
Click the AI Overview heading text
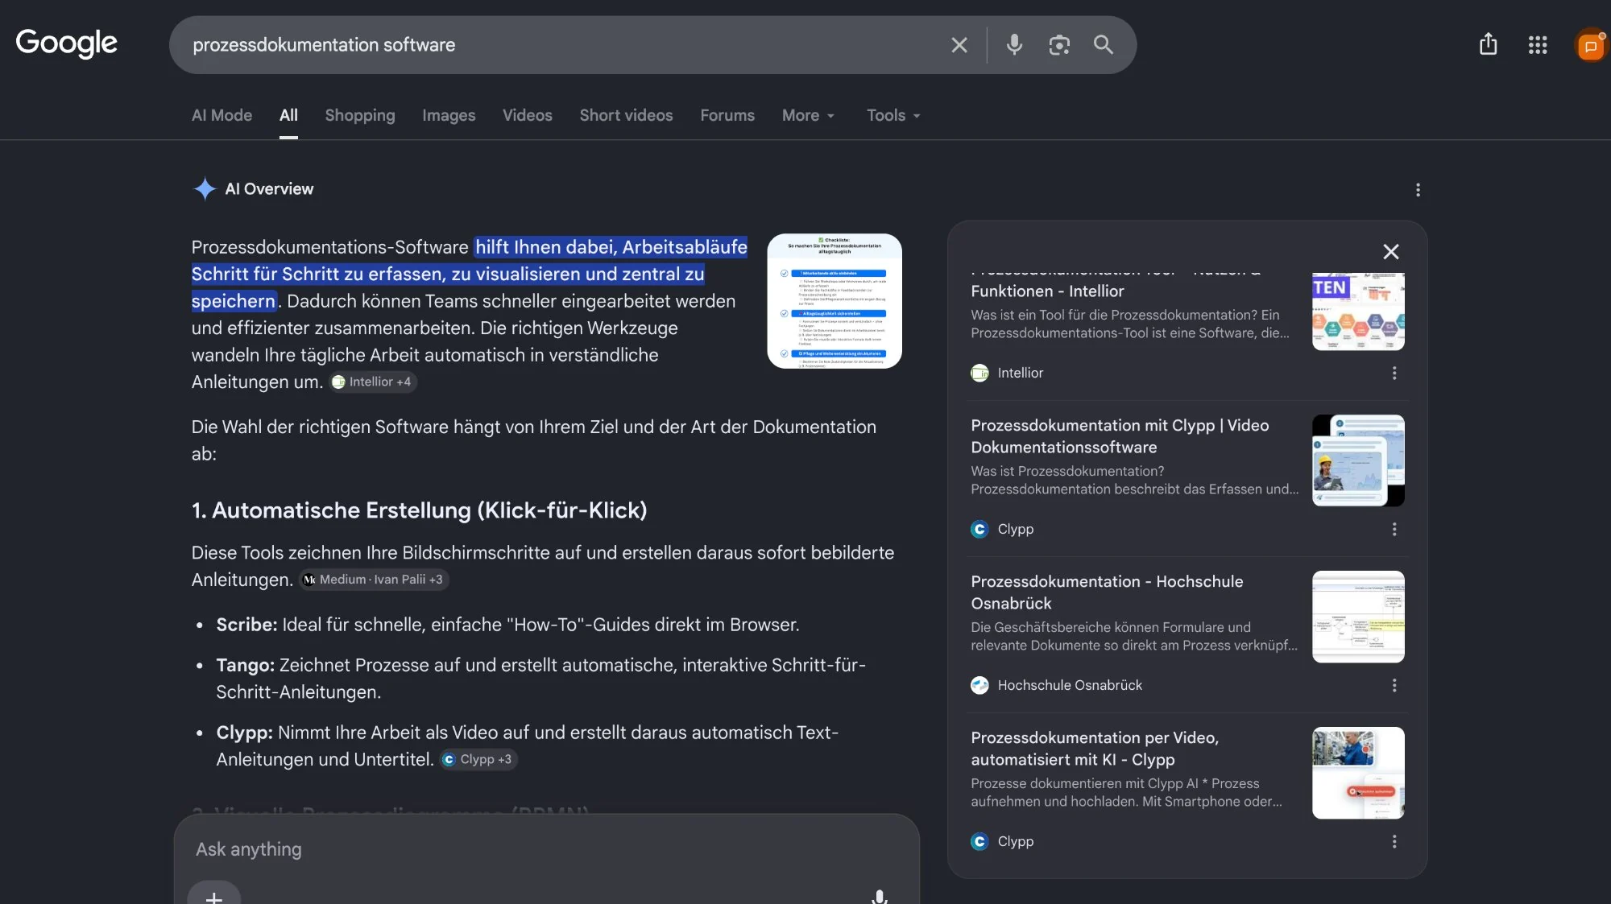click(x=269, y=189)
